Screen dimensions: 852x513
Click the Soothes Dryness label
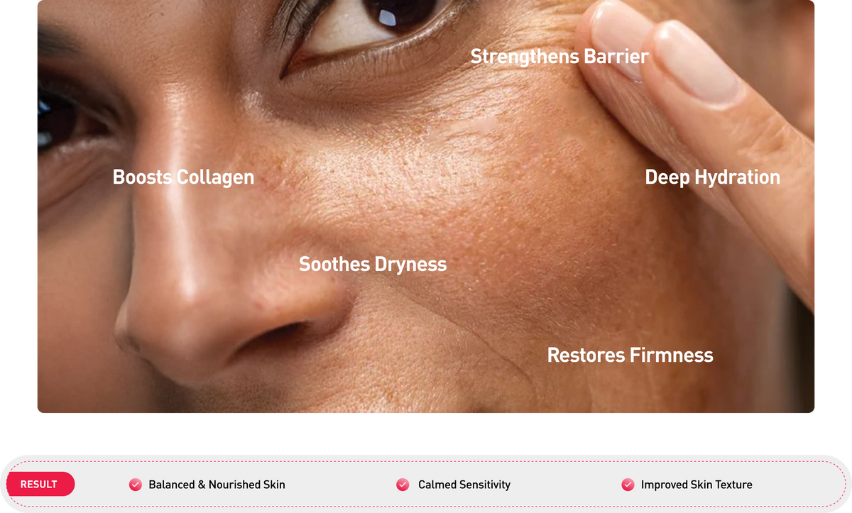(373, 264)
